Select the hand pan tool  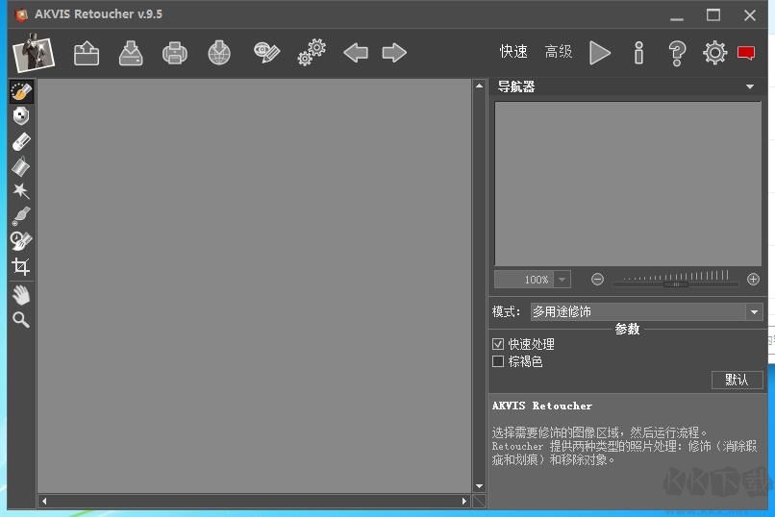pyautogui.click(x=21, y=295)
